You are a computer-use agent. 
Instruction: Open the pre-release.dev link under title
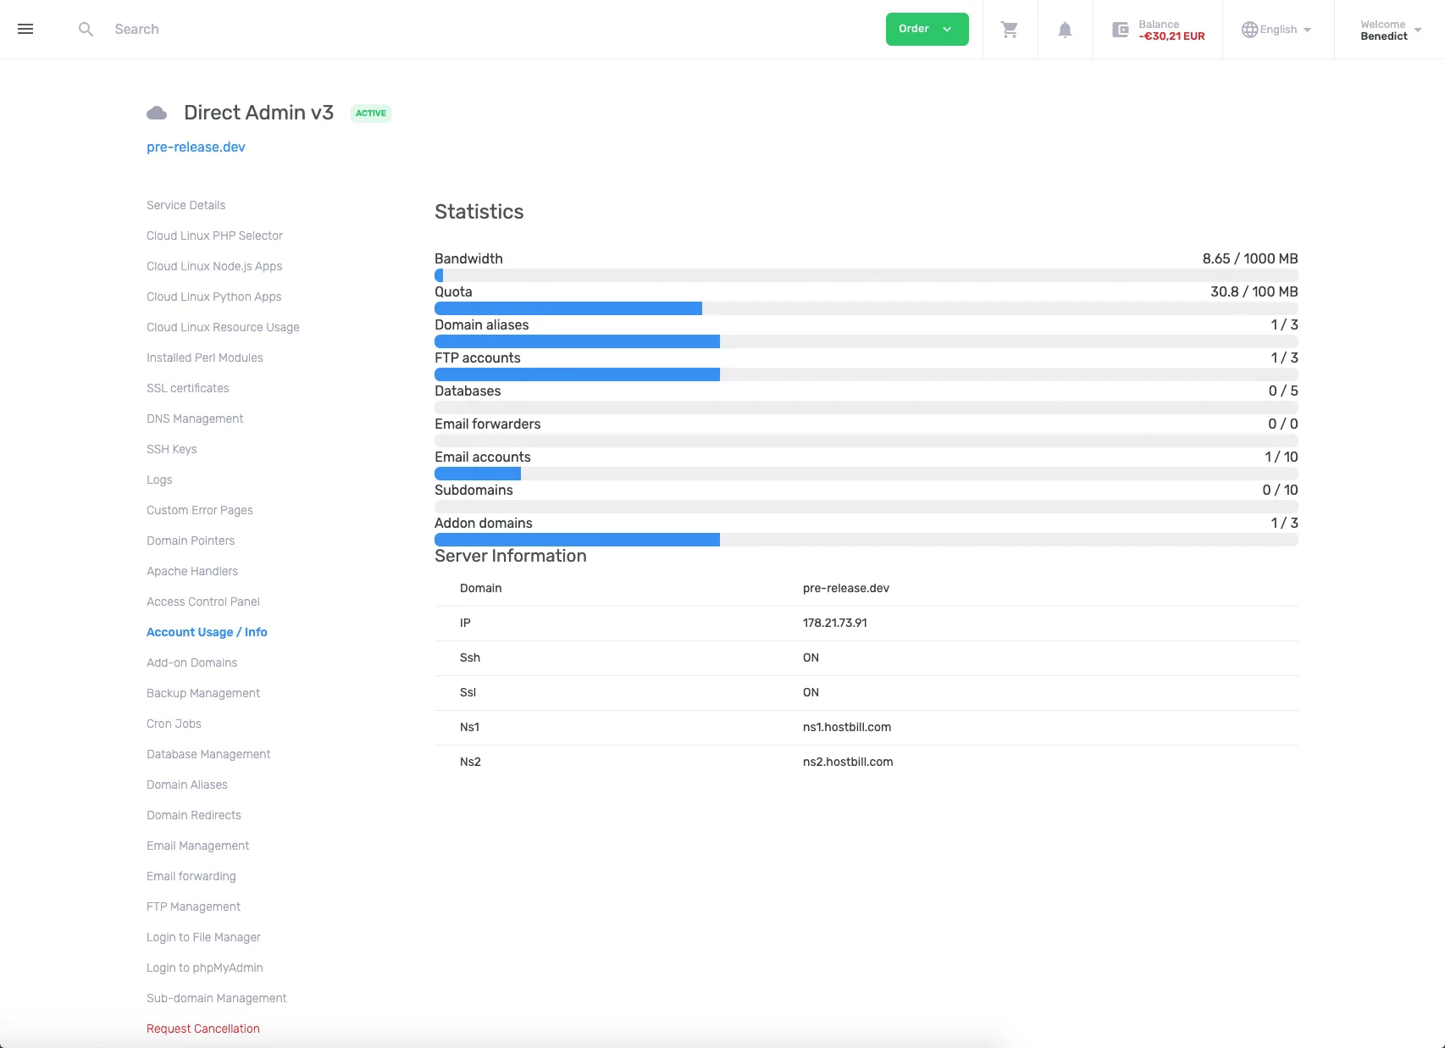[x=196, y=147]
